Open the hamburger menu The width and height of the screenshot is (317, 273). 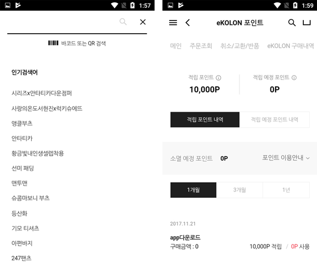173,22
